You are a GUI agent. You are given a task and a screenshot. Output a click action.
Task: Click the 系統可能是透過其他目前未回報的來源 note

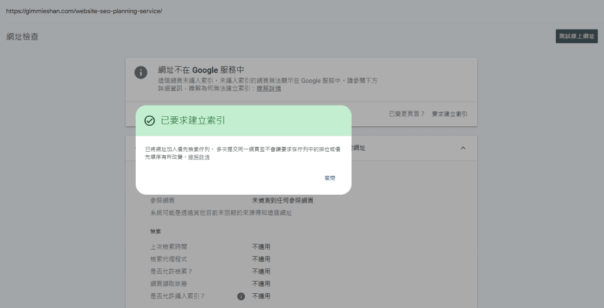(x=221, y=213)
